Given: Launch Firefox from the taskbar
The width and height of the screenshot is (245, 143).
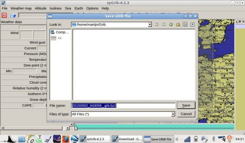Looking at the screenshot, I should pos(66,139).
